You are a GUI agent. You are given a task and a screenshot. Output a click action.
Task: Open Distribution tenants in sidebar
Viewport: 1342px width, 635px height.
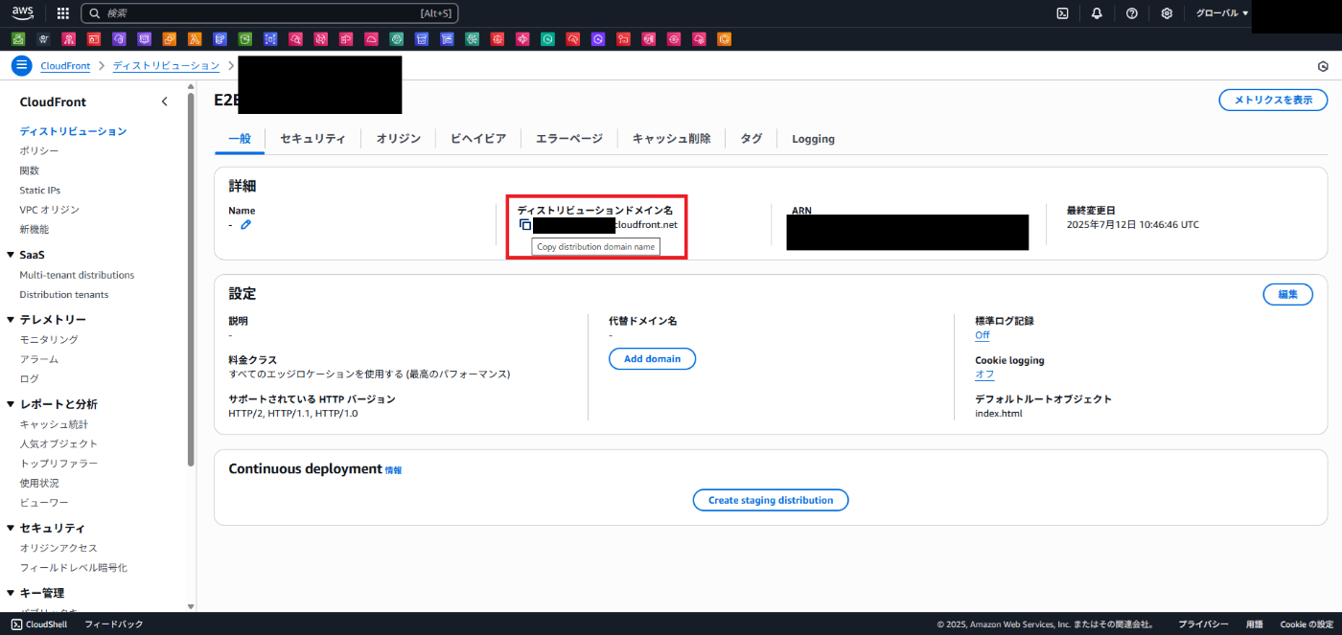(64, 294)
